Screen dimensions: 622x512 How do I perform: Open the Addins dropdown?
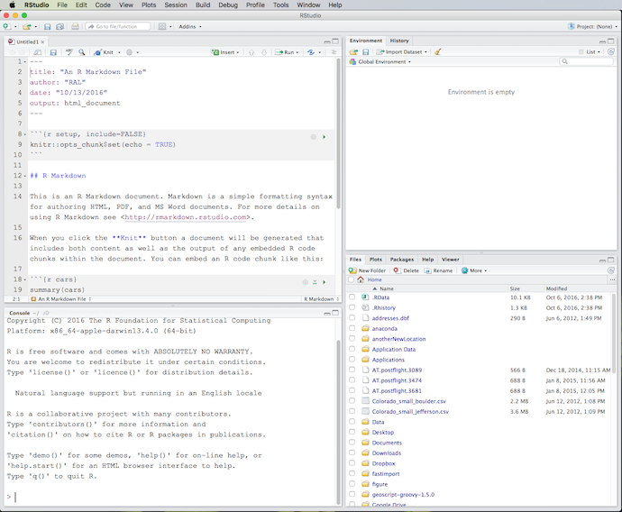coord(190,26)
